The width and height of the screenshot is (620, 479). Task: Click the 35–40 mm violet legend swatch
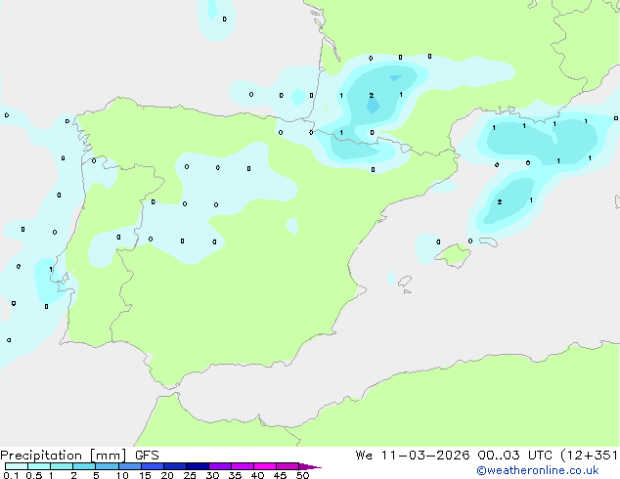[243, 466]
